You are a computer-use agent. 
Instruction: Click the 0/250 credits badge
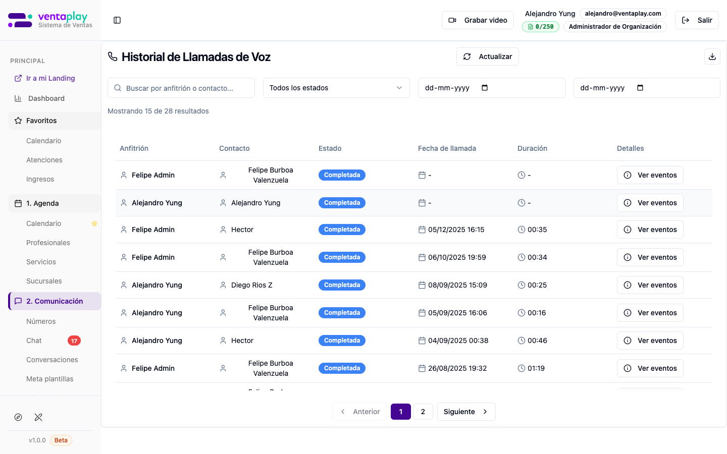tap(540, 27)
